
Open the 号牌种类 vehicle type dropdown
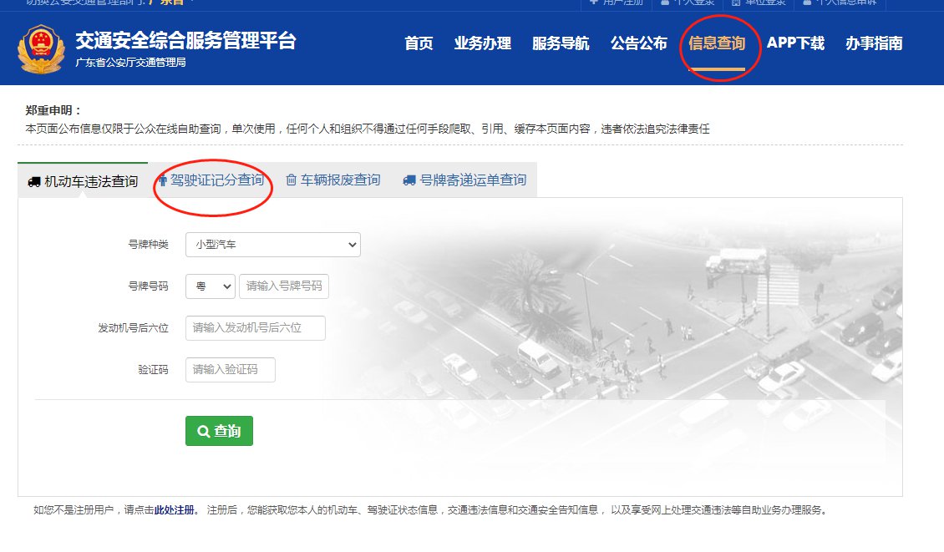[272, 245]
